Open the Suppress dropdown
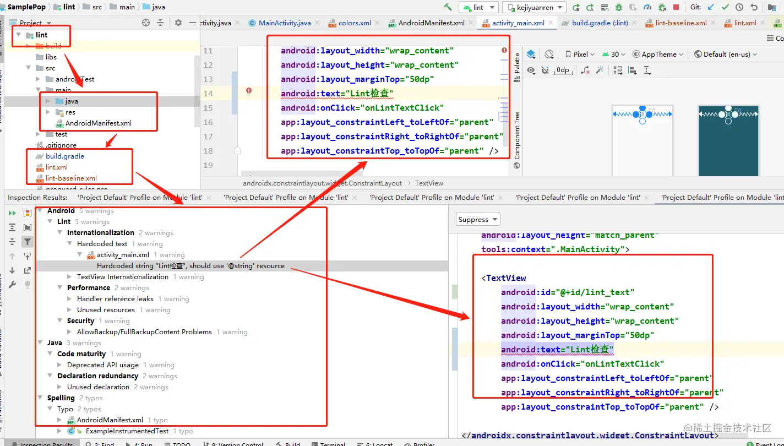The image size is (784, 446). (478, 219)
